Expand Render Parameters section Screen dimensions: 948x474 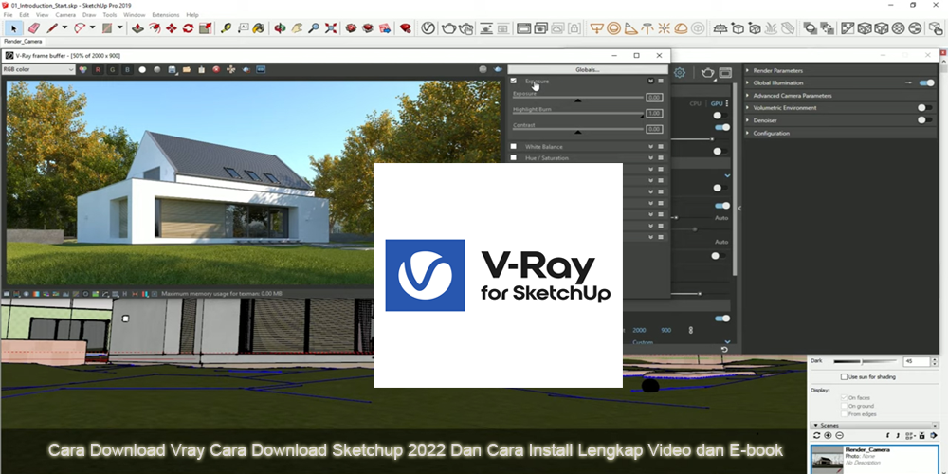(747, 71)
